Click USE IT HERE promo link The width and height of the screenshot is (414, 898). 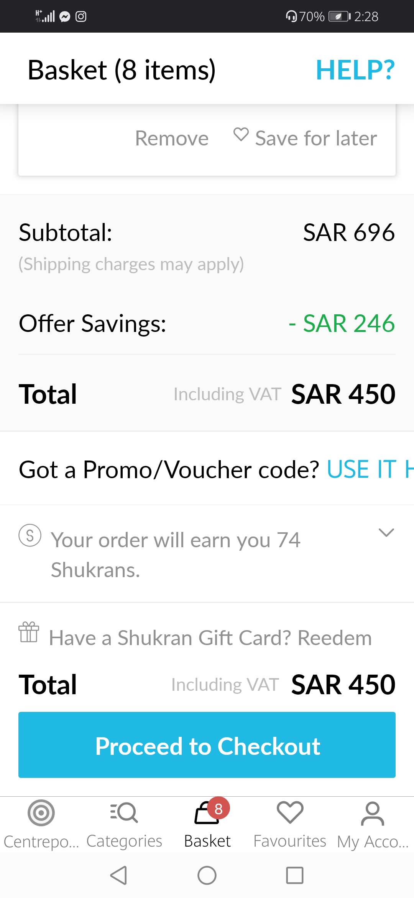click(370, 469)
